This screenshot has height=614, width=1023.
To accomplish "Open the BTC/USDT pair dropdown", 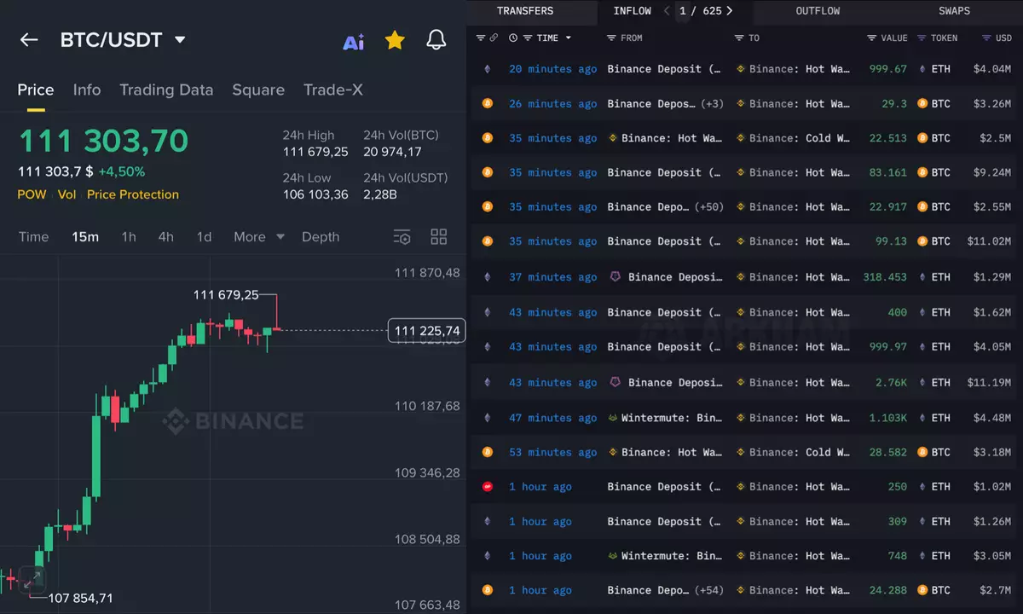I will [x=180, y=40].
